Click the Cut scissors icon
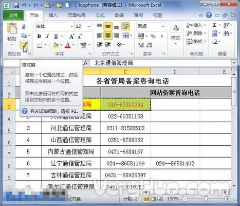The width and height of the screenshot is (240, 206). point(24,26)
